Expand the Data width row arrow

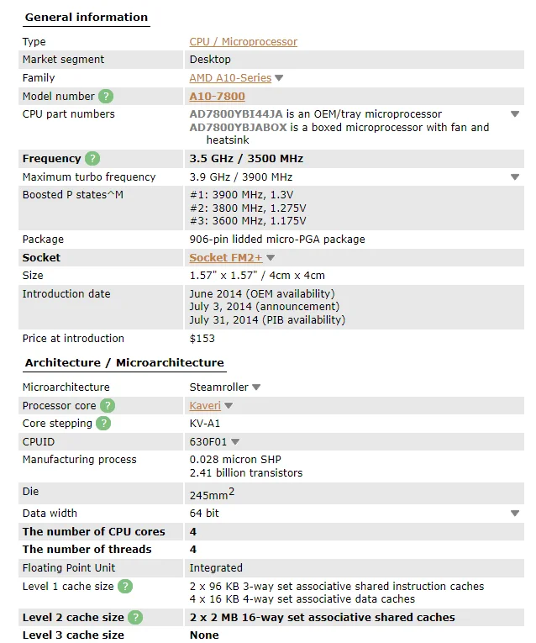[x=515, y=514]
